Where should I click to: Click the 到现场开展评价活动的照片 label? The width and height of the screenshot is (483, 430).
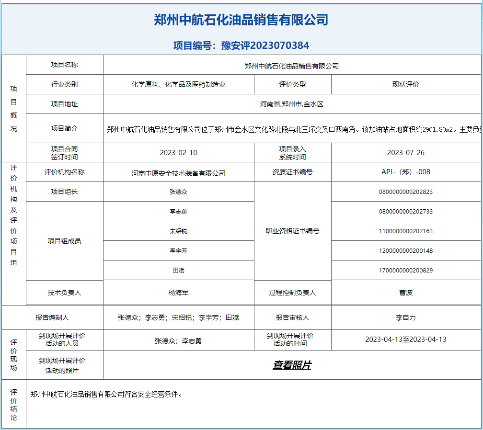click(x=62, y=366)
